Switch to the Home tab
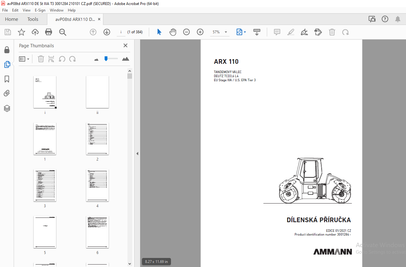Viewport: 406px width, 267px height. [12, 19]
